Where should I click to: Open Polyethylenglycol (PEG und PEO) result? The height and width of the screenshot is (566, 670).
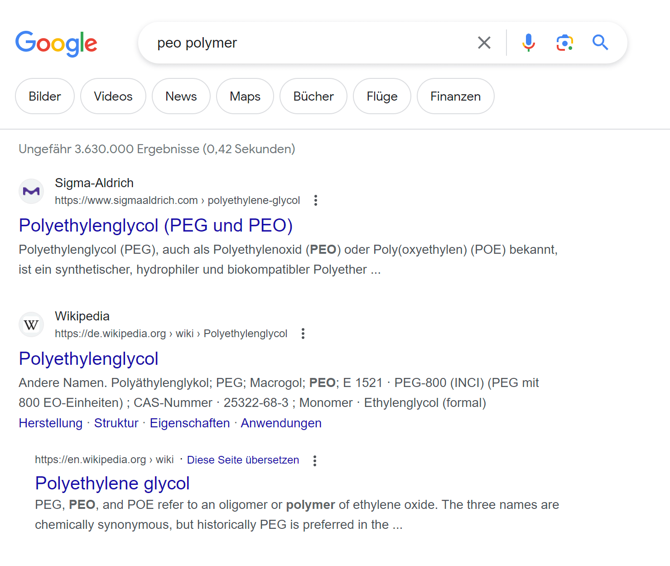tap(156, 225)
